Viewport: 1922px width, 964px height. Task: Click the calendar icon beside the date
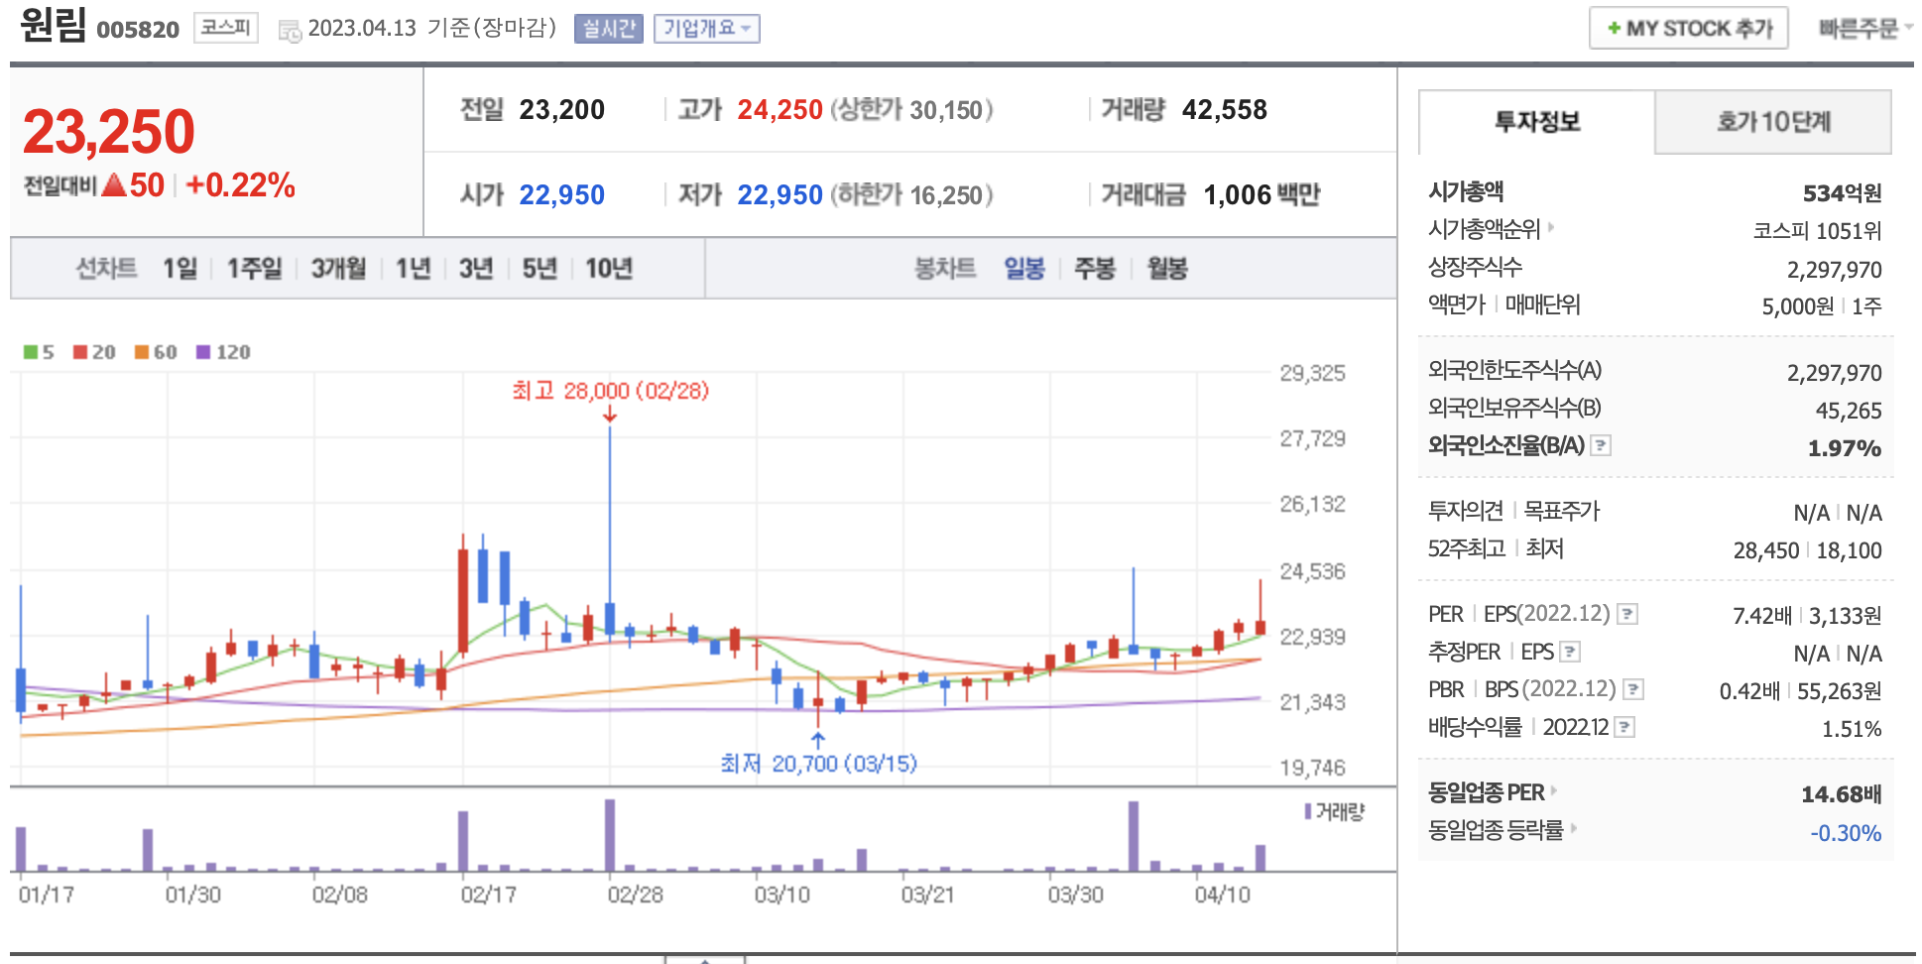click(x=290, y=31)
